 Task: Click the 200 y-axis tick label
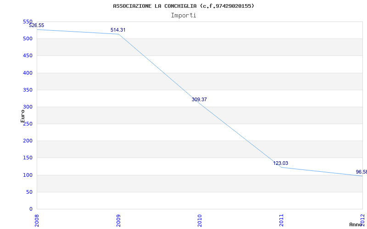[28, 141]
